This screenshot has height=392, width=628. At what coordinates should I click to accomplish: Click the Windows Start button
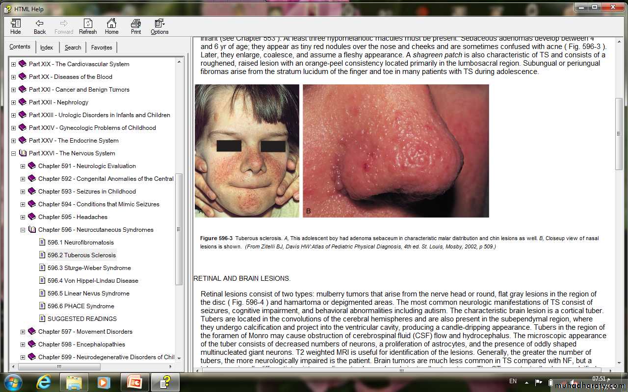coord(13,382)
